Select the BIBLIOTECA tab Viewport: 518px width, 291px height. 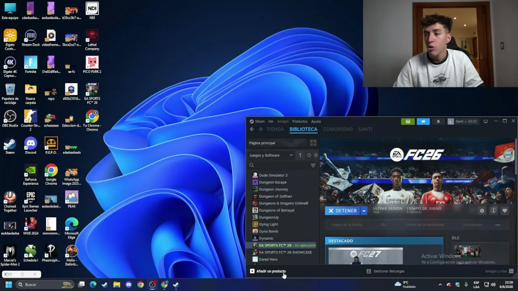pos(303,129)
